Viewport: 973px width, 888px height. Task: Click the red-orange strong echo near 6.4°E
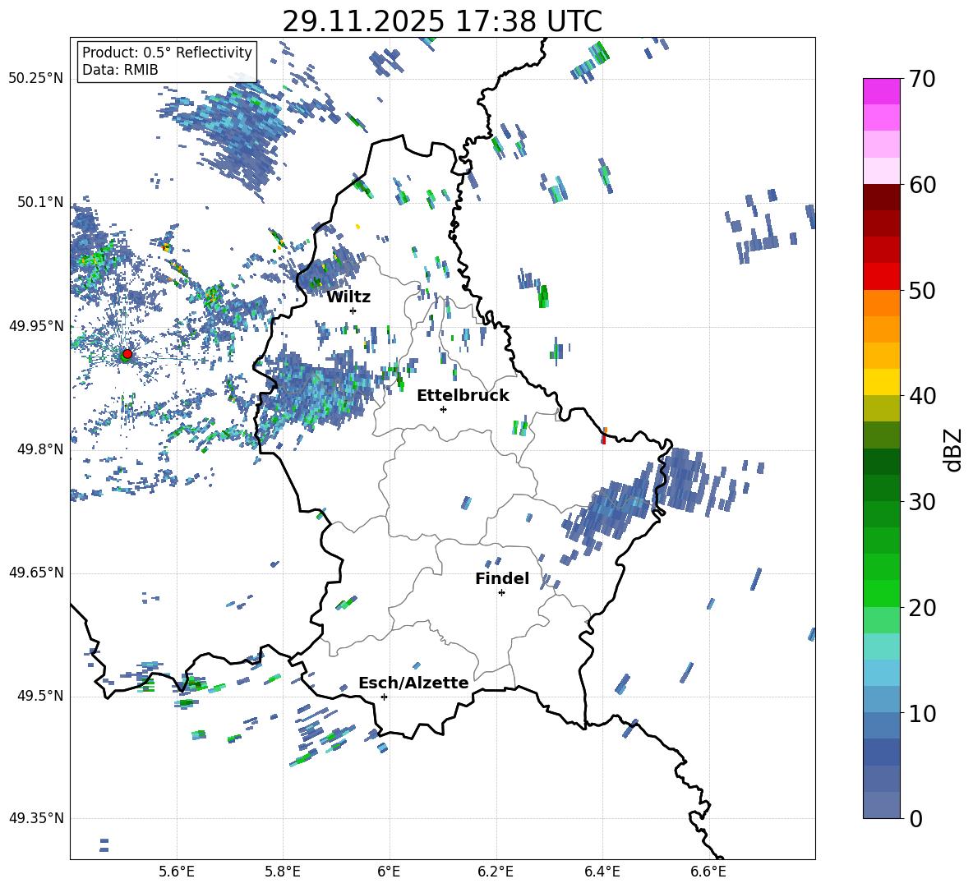(x=604, y=436)
